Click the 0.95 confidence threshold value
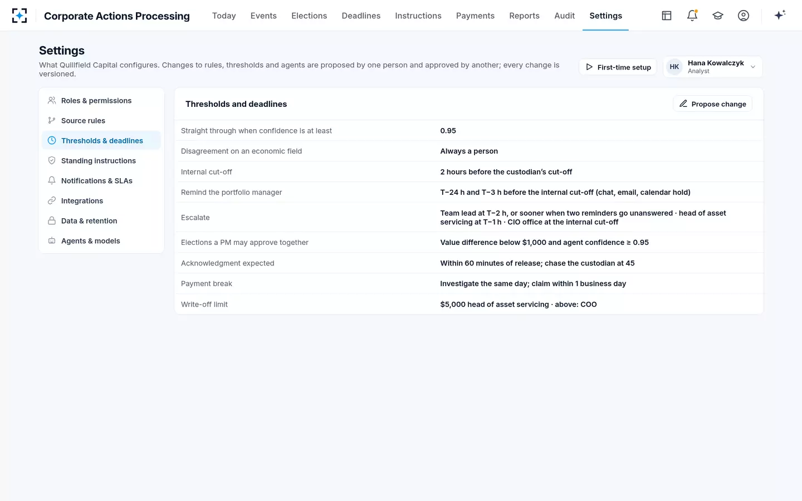Screen dimensions: 802x501 pos(448,131)
